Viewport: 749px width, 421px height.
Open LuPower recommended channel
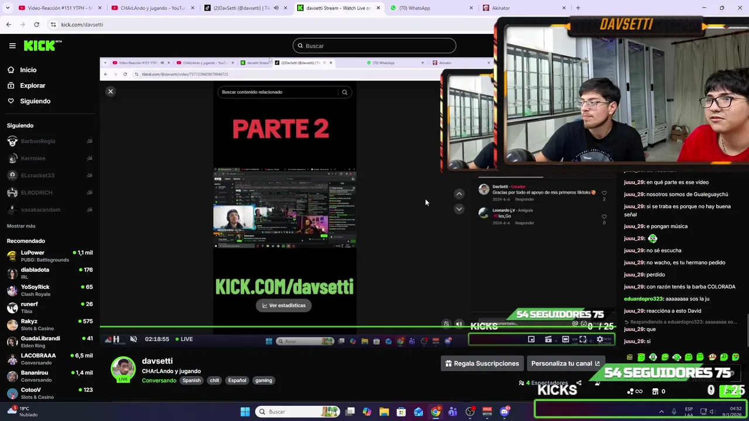pos(50,256)
